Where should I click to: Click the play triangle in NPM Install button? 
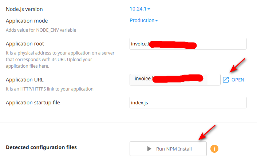point(149,149)
